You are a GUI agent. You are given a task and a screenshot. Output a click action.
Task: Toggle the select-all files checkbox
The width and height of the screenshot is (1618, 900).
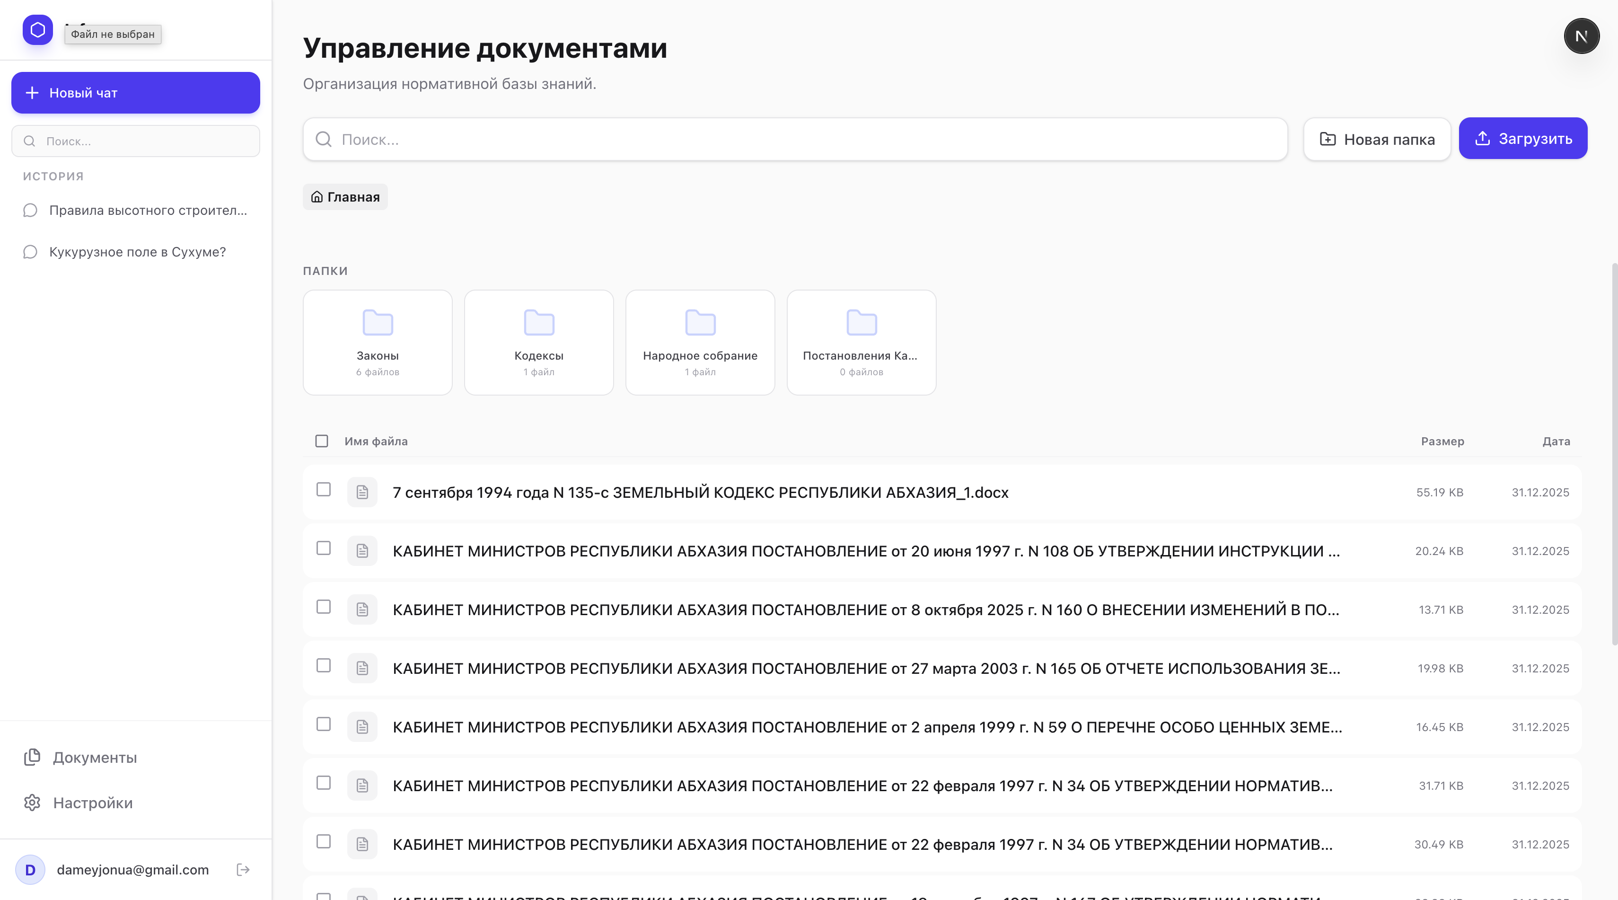tap(322, 441)
